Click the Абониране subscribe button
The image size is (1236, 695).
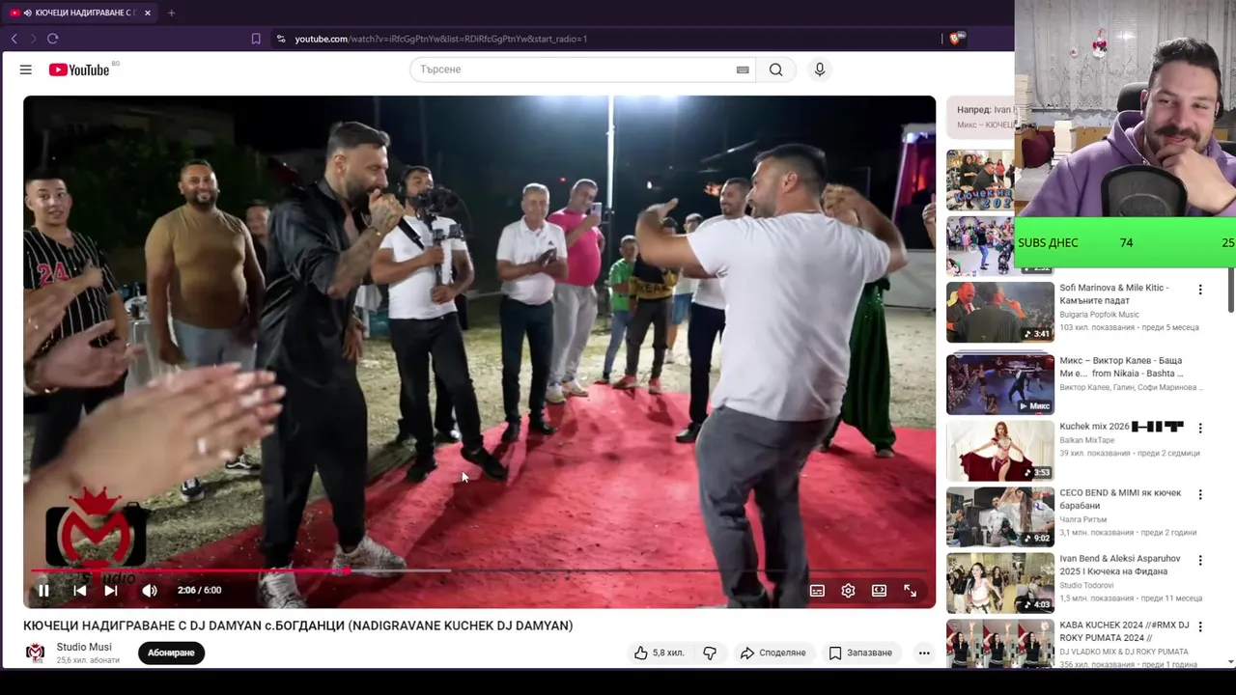(171, 653)
